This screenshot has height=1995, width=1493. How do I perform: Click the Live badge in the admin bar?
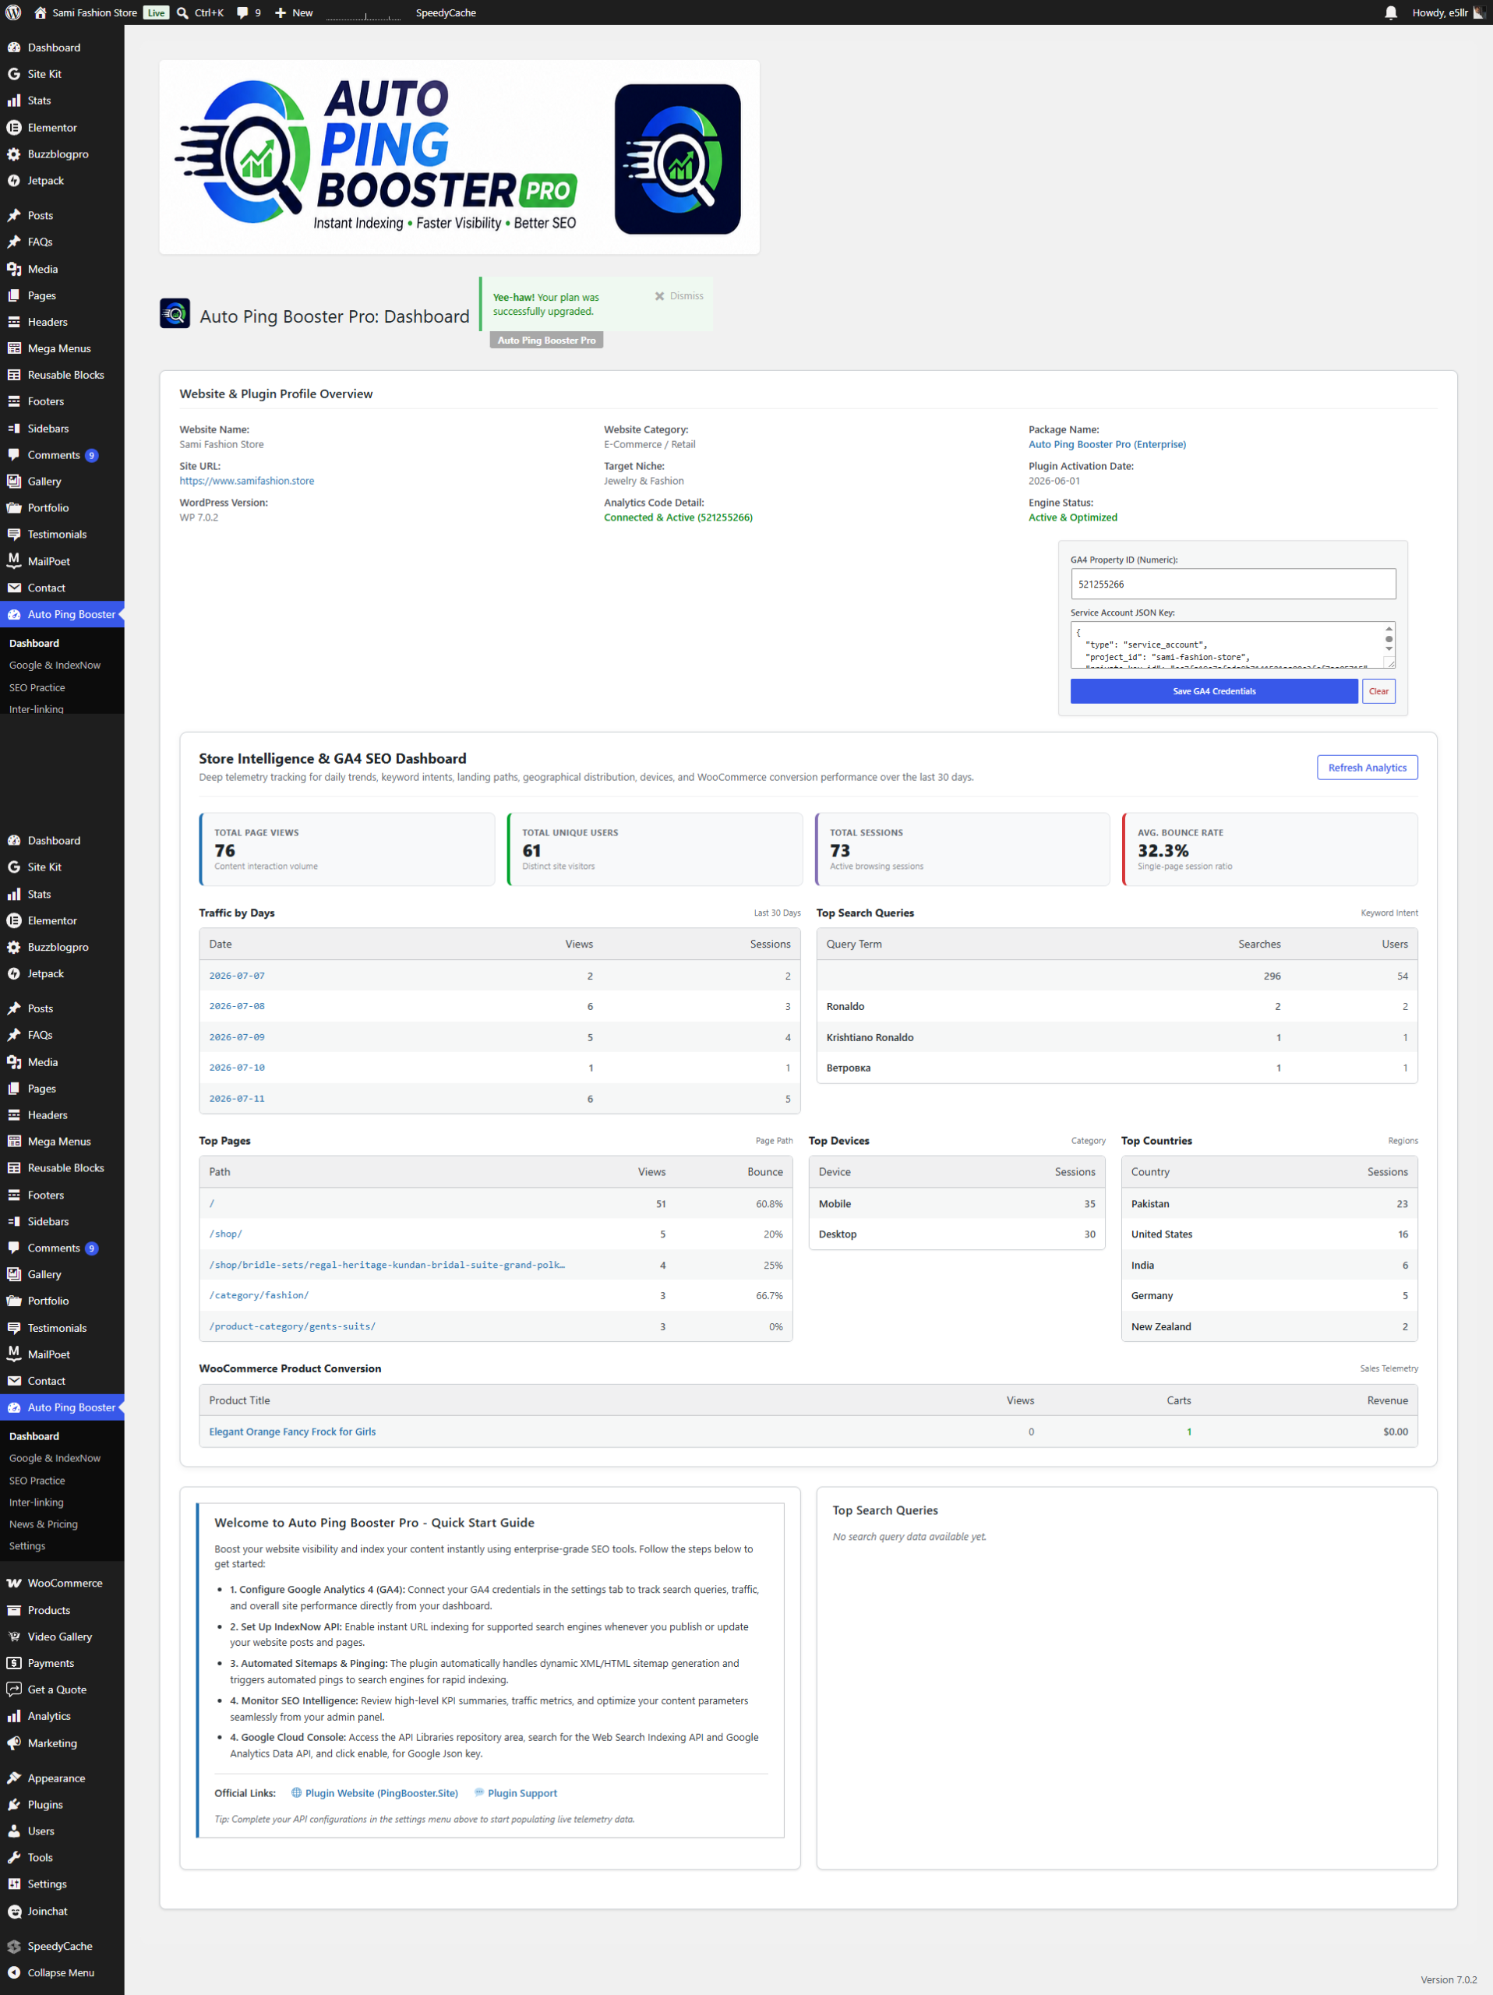(156, 12)
